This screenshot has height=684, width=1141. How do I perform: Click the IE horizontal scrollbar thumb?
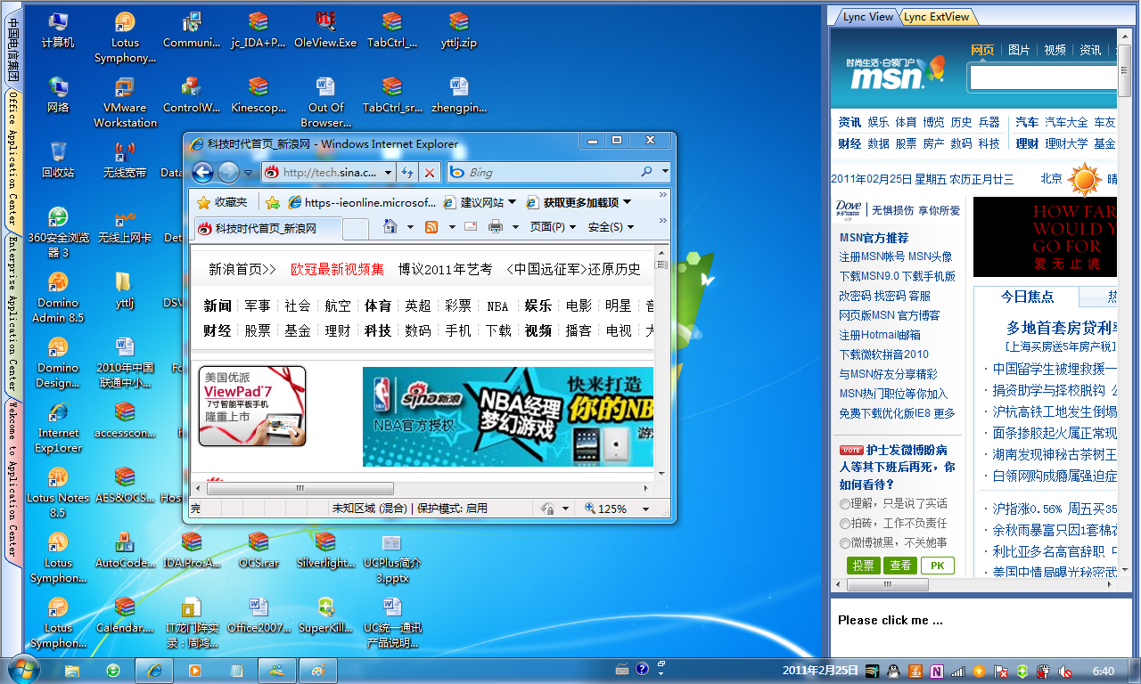pyautogui.click(x=300, y=488)
